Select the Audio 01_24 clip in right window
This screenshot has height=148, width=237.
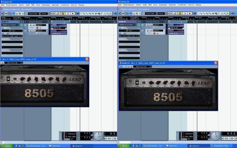tap(176, 26)
